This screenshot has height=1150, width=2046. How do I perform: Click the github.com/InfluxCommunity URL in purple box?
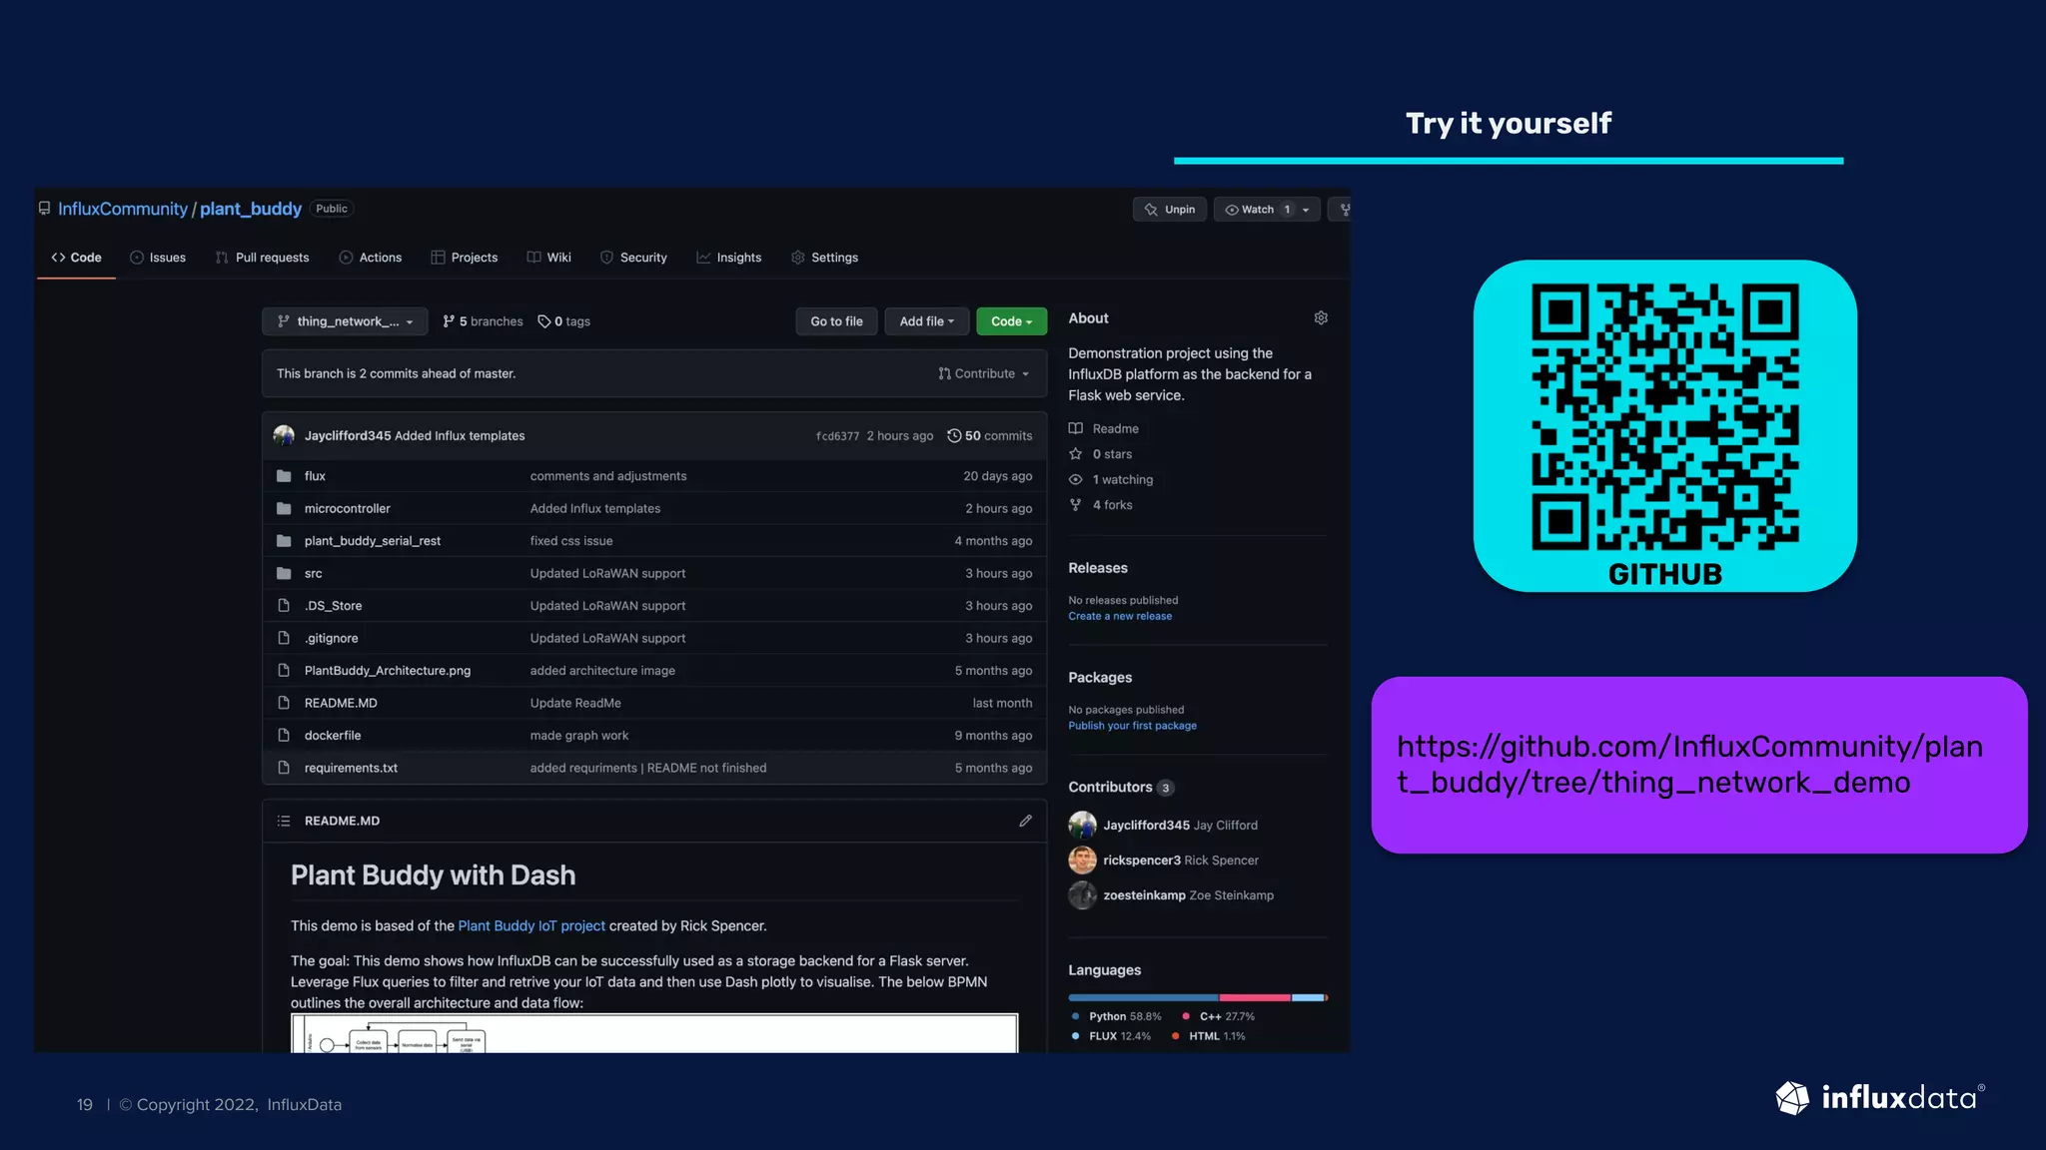click(1689, 765)
